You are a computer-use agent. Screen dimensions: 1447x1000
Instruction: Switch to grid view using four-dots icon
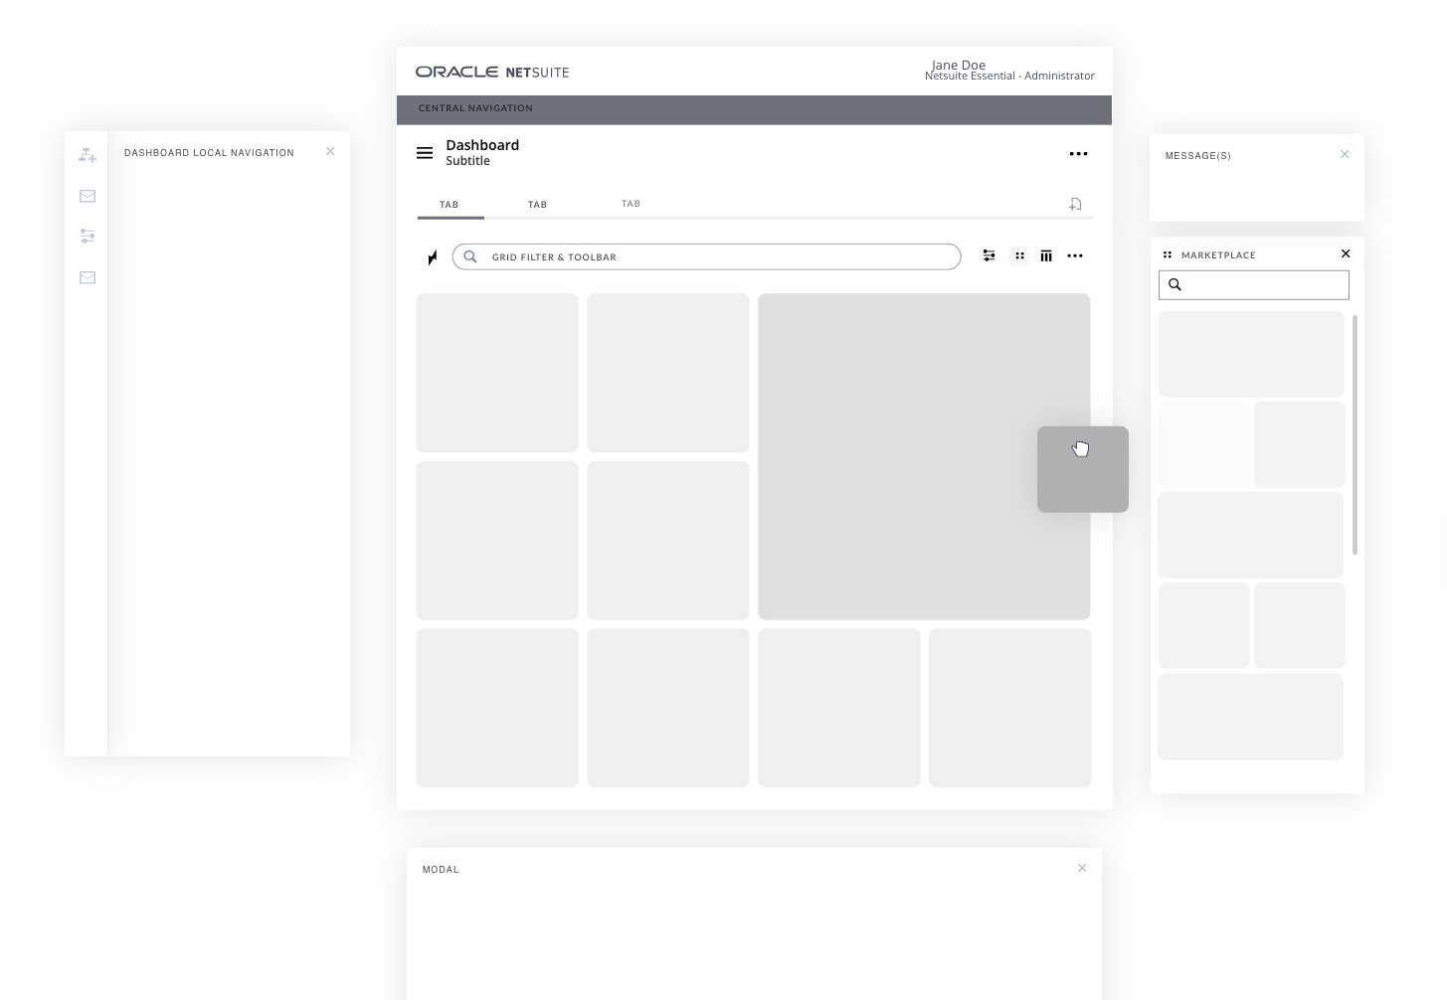[1019, 256]
